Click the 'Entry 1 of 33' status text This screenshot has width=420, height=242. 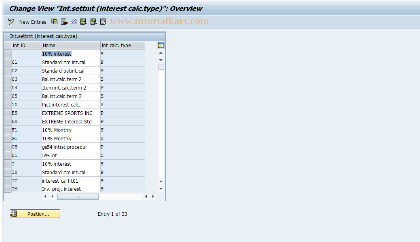(112, 214)
